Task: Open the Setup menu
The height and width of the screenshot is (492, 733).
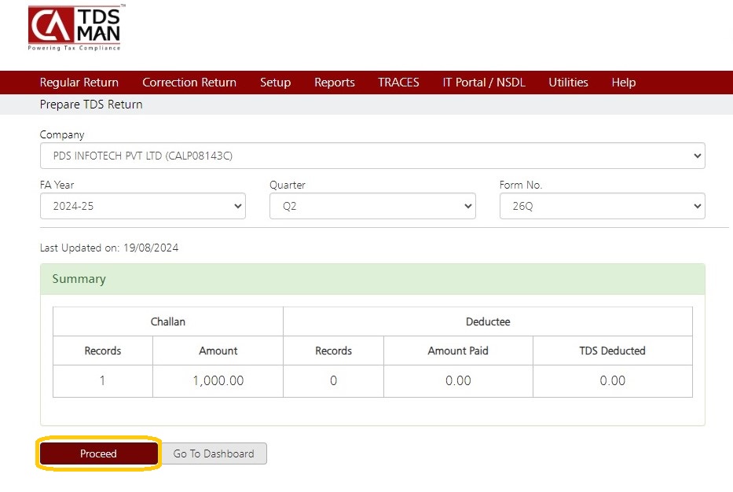Action: click(275, 83)
